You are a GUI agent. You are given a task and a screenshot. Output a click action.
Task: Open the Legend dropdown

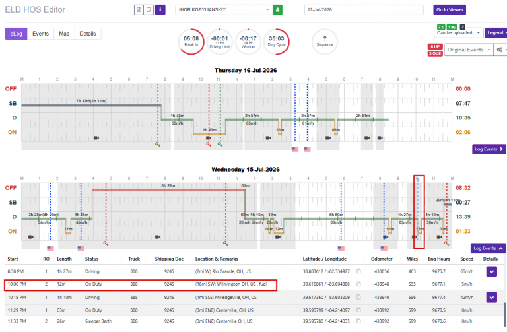496,32
